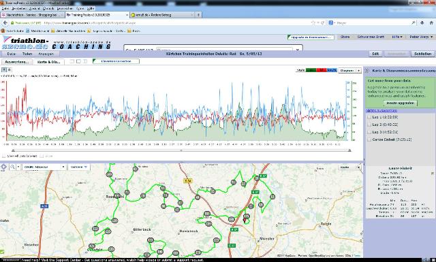Check the Lap 1 checkbox

369,117
